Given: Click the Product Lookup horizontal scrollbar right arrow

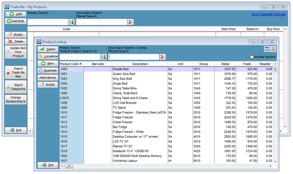Looking at the screenshot, I should point(270,166).
